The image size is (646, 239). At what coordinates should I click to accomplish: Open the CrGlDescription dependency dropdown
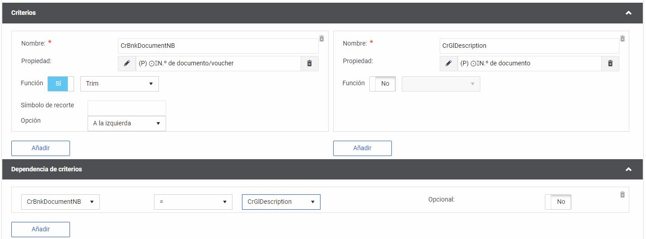[x=281, y=202]
